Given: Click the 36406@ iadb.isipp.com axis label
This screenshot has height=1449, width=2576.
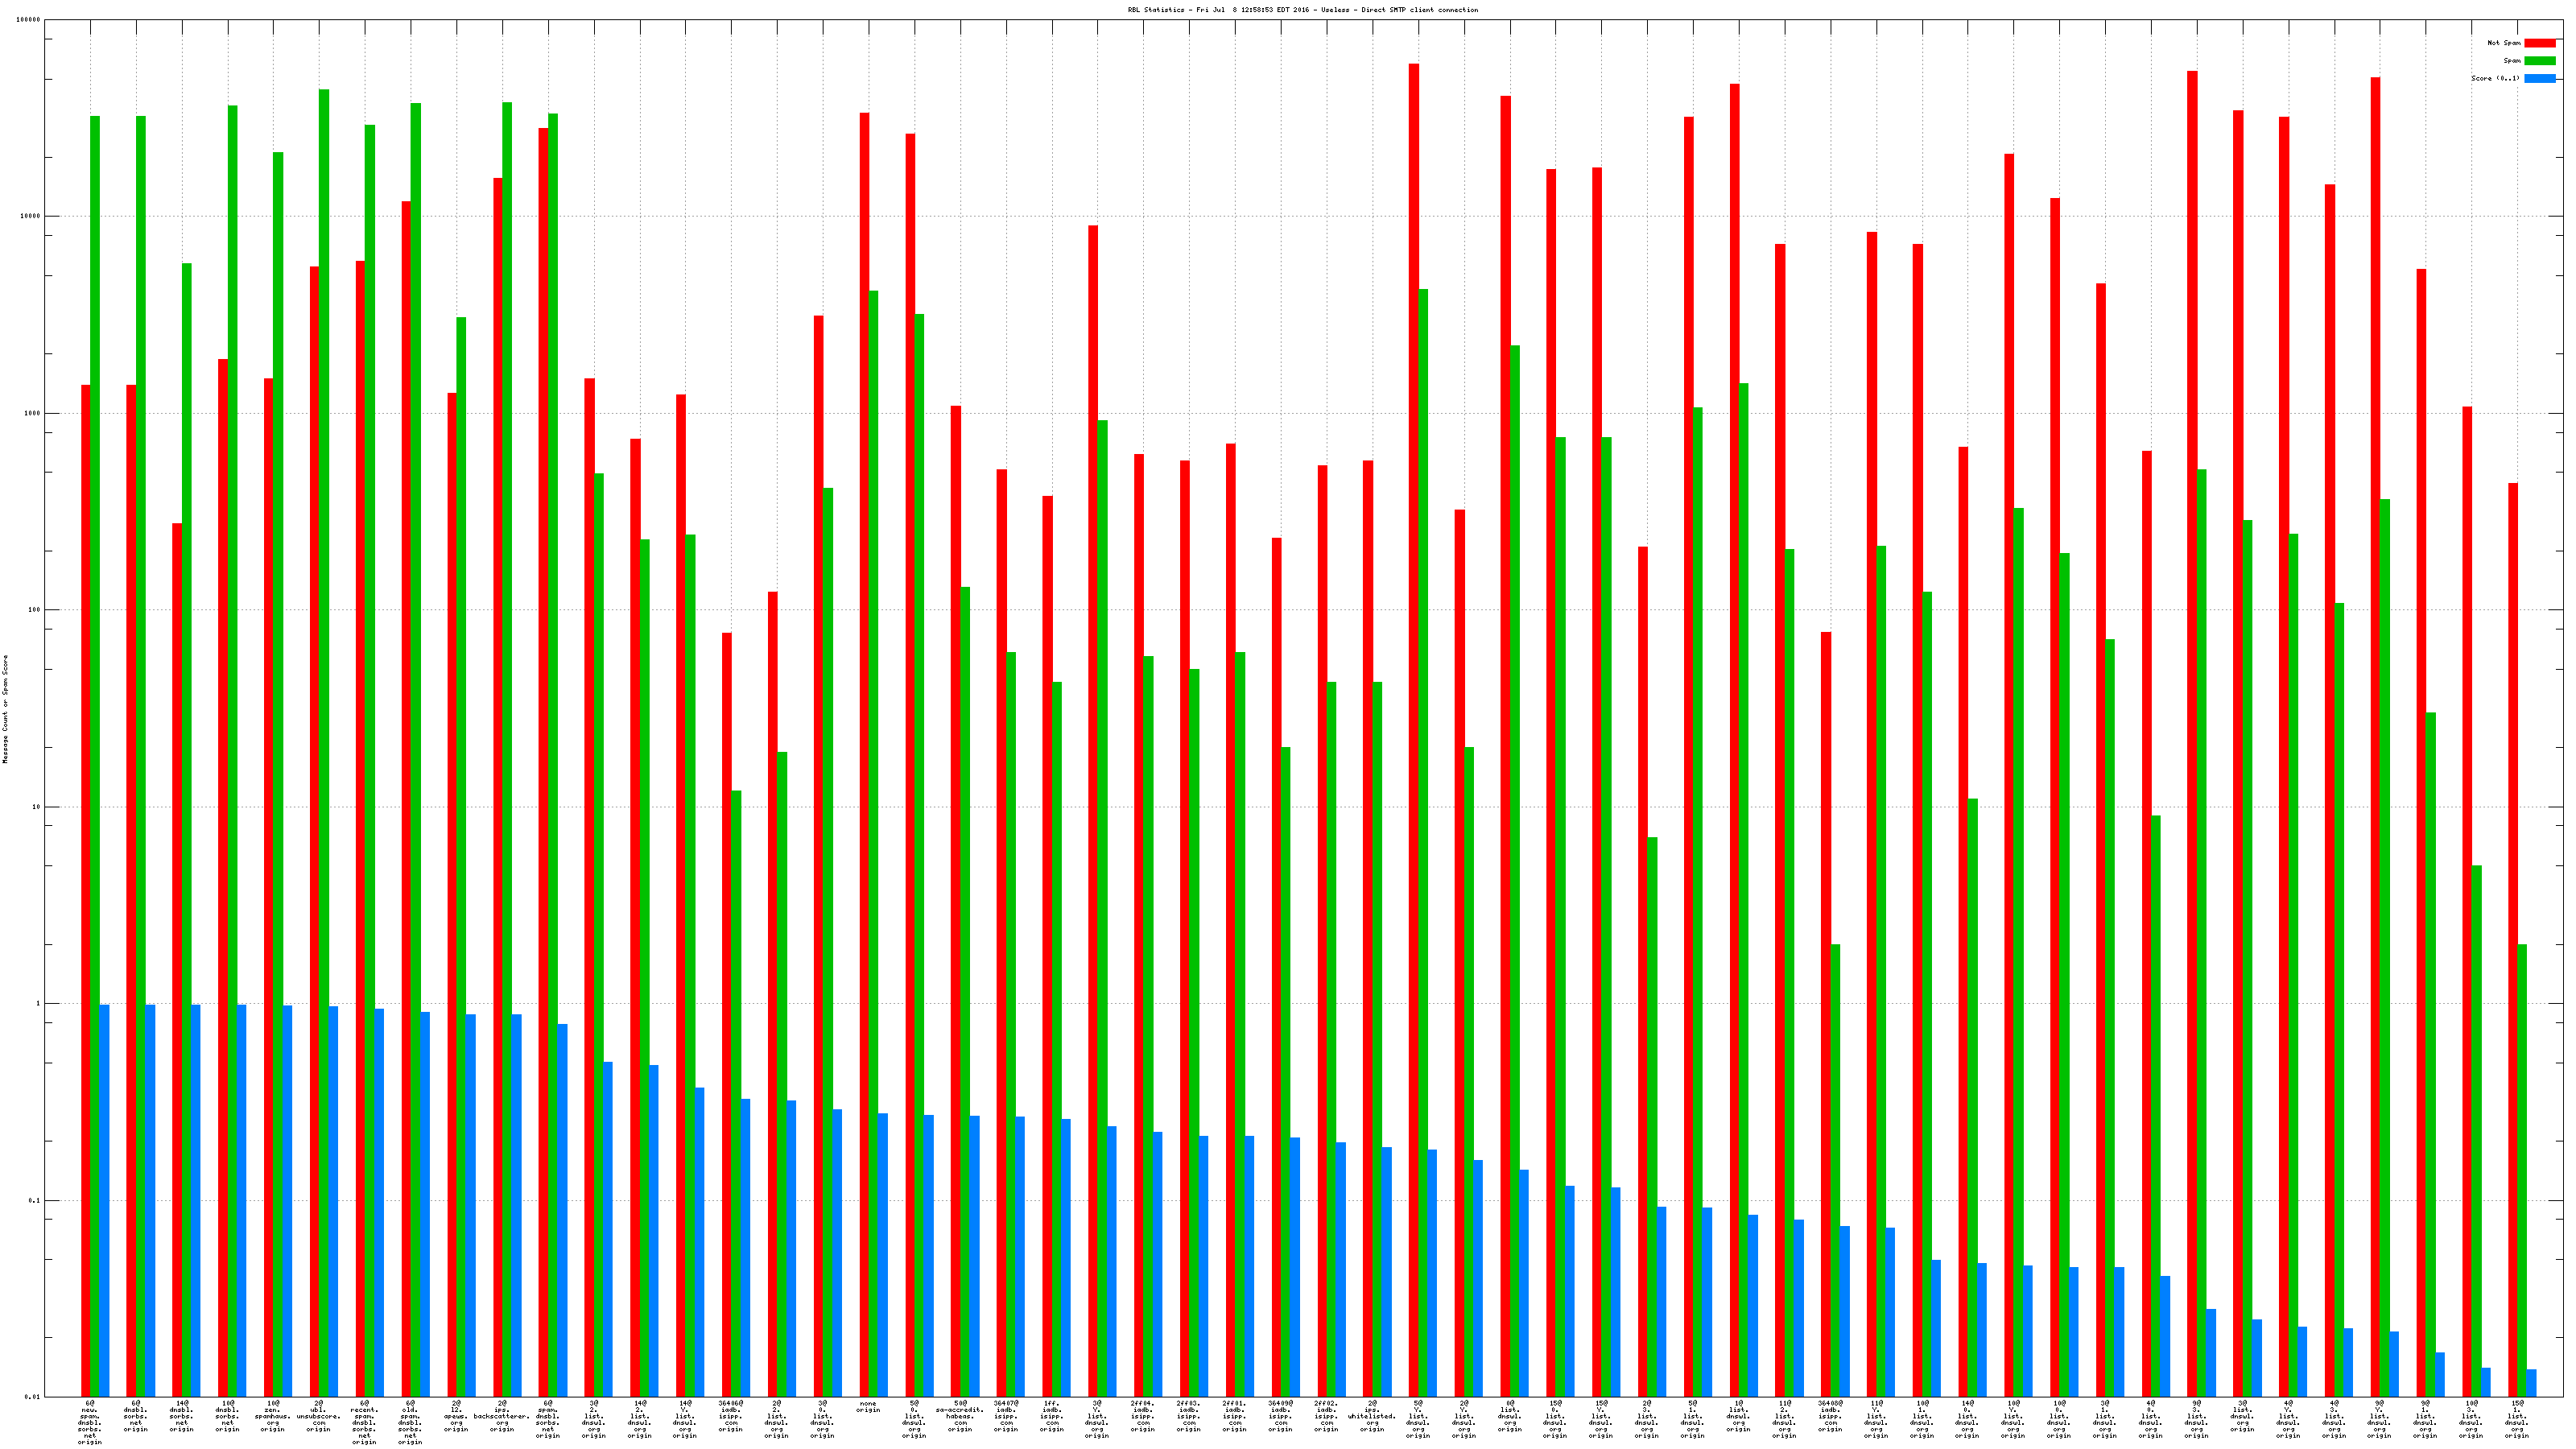Looking at the screenshot, I should [731, 1416].
